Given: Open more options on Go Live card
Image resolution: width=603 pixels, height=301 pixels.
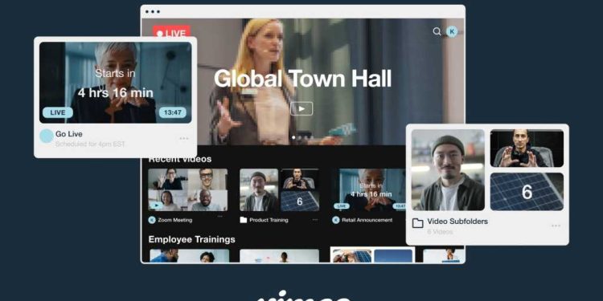Looking at the screenshot, I should click(x=184, y=138).
